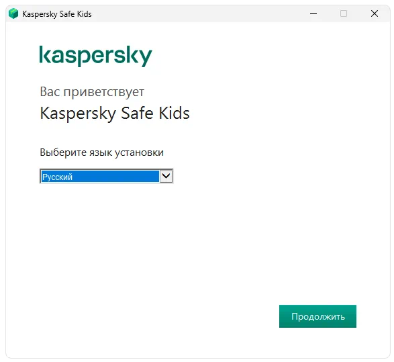
Task: Open the installation language dropdown arrow
Action: (166, 176)
